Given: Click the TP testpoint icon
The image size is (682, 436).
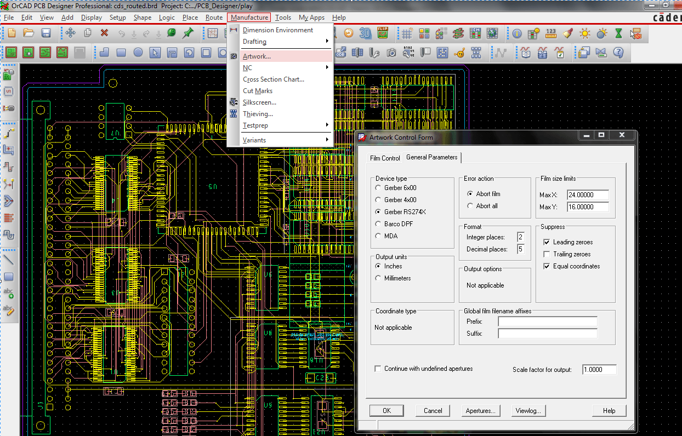Looking at the screenshot, I should click(x=459, y=53).
